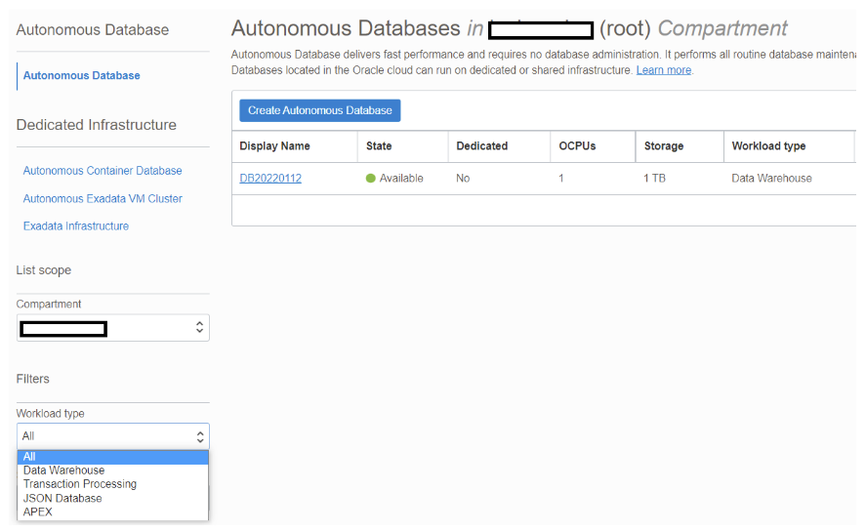Click the Create Autonomous Database button
The image size is (866, 532).
click(x=320, y=110)
